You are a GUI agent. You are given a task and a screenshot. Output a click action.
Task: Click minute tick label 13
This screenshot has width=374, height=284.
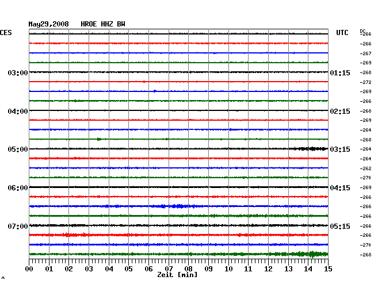(288, 269)
